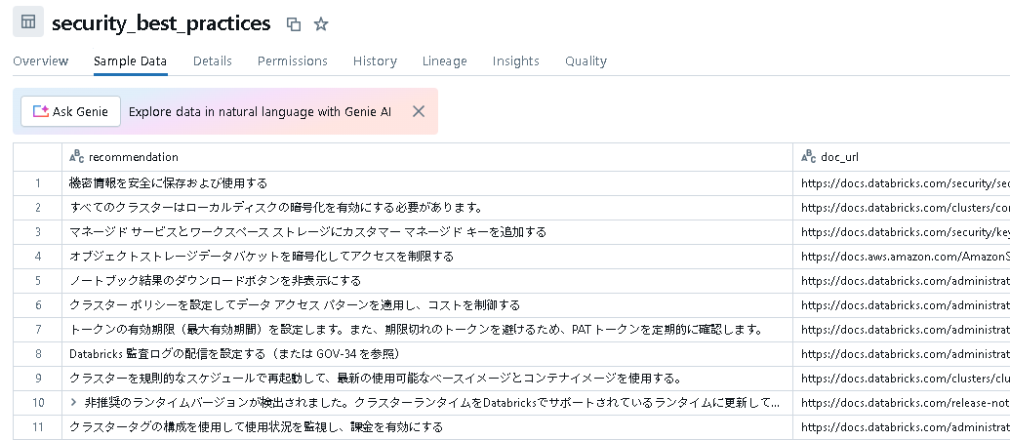Click the doc_url column header
Screen dimensions: 1010x440
(902, 157)
